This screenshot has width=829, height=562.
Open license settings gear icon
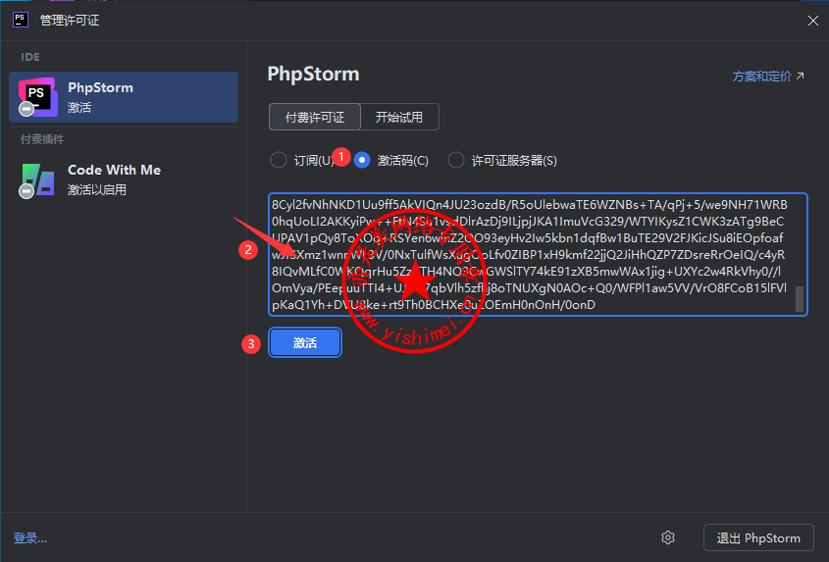668,537
